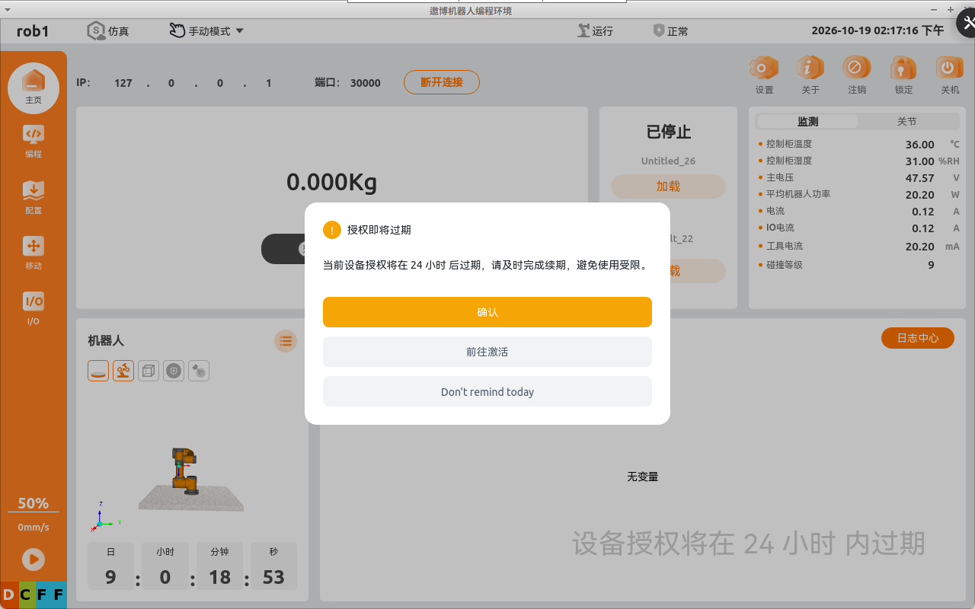
Task: Toggle the 3D cube bounding box display
Action: (x=149, y=371)
